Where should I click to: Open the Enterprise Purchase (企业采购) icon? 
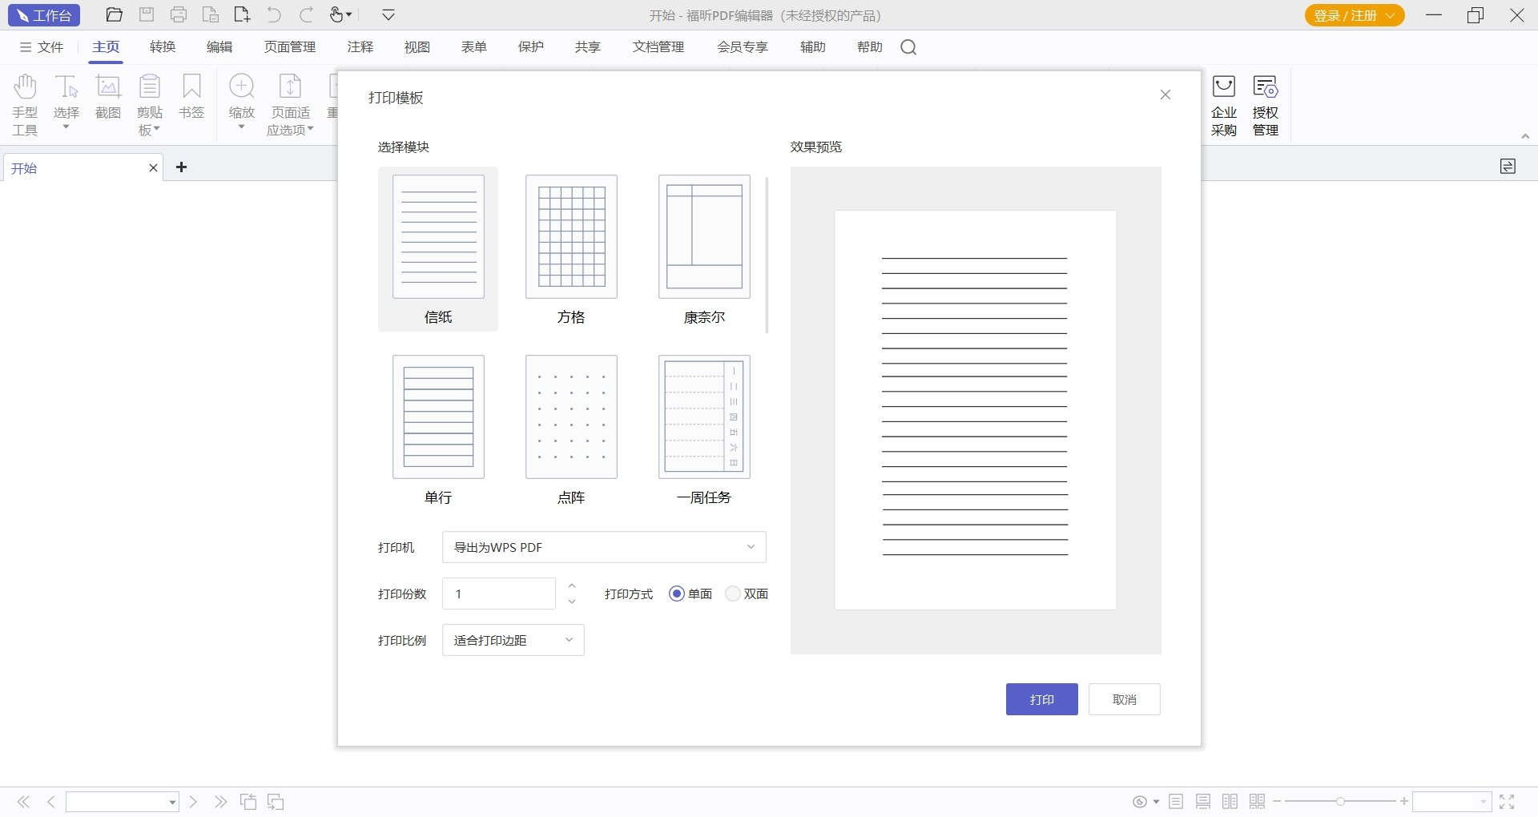point(1223,87)
